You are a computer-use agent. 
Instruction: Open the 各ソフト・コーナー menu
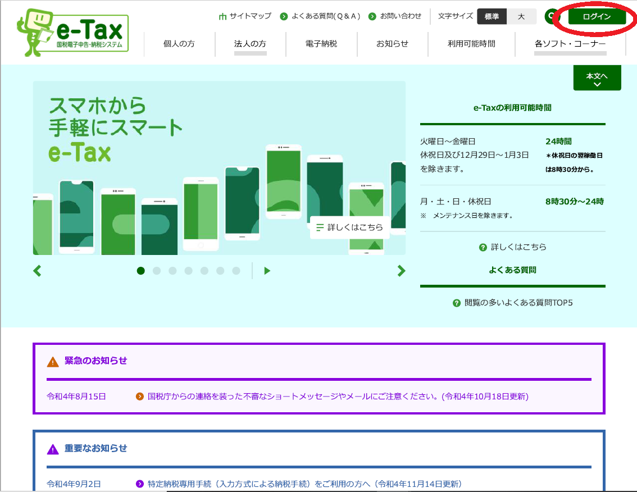pos(570,44)
